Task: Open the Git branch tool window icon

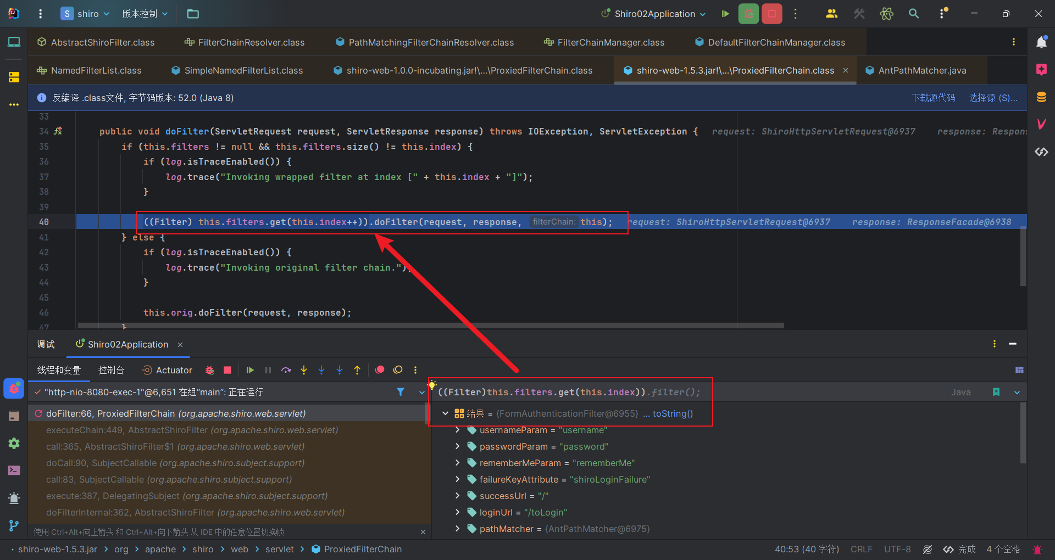Action: click(14, 525)
